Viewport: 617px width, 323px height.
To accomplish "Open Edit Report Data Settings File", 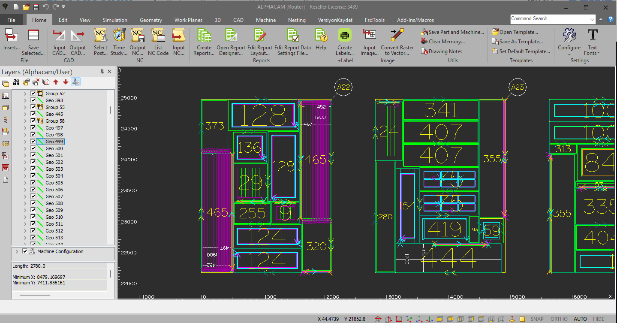I will coord(292,36).
